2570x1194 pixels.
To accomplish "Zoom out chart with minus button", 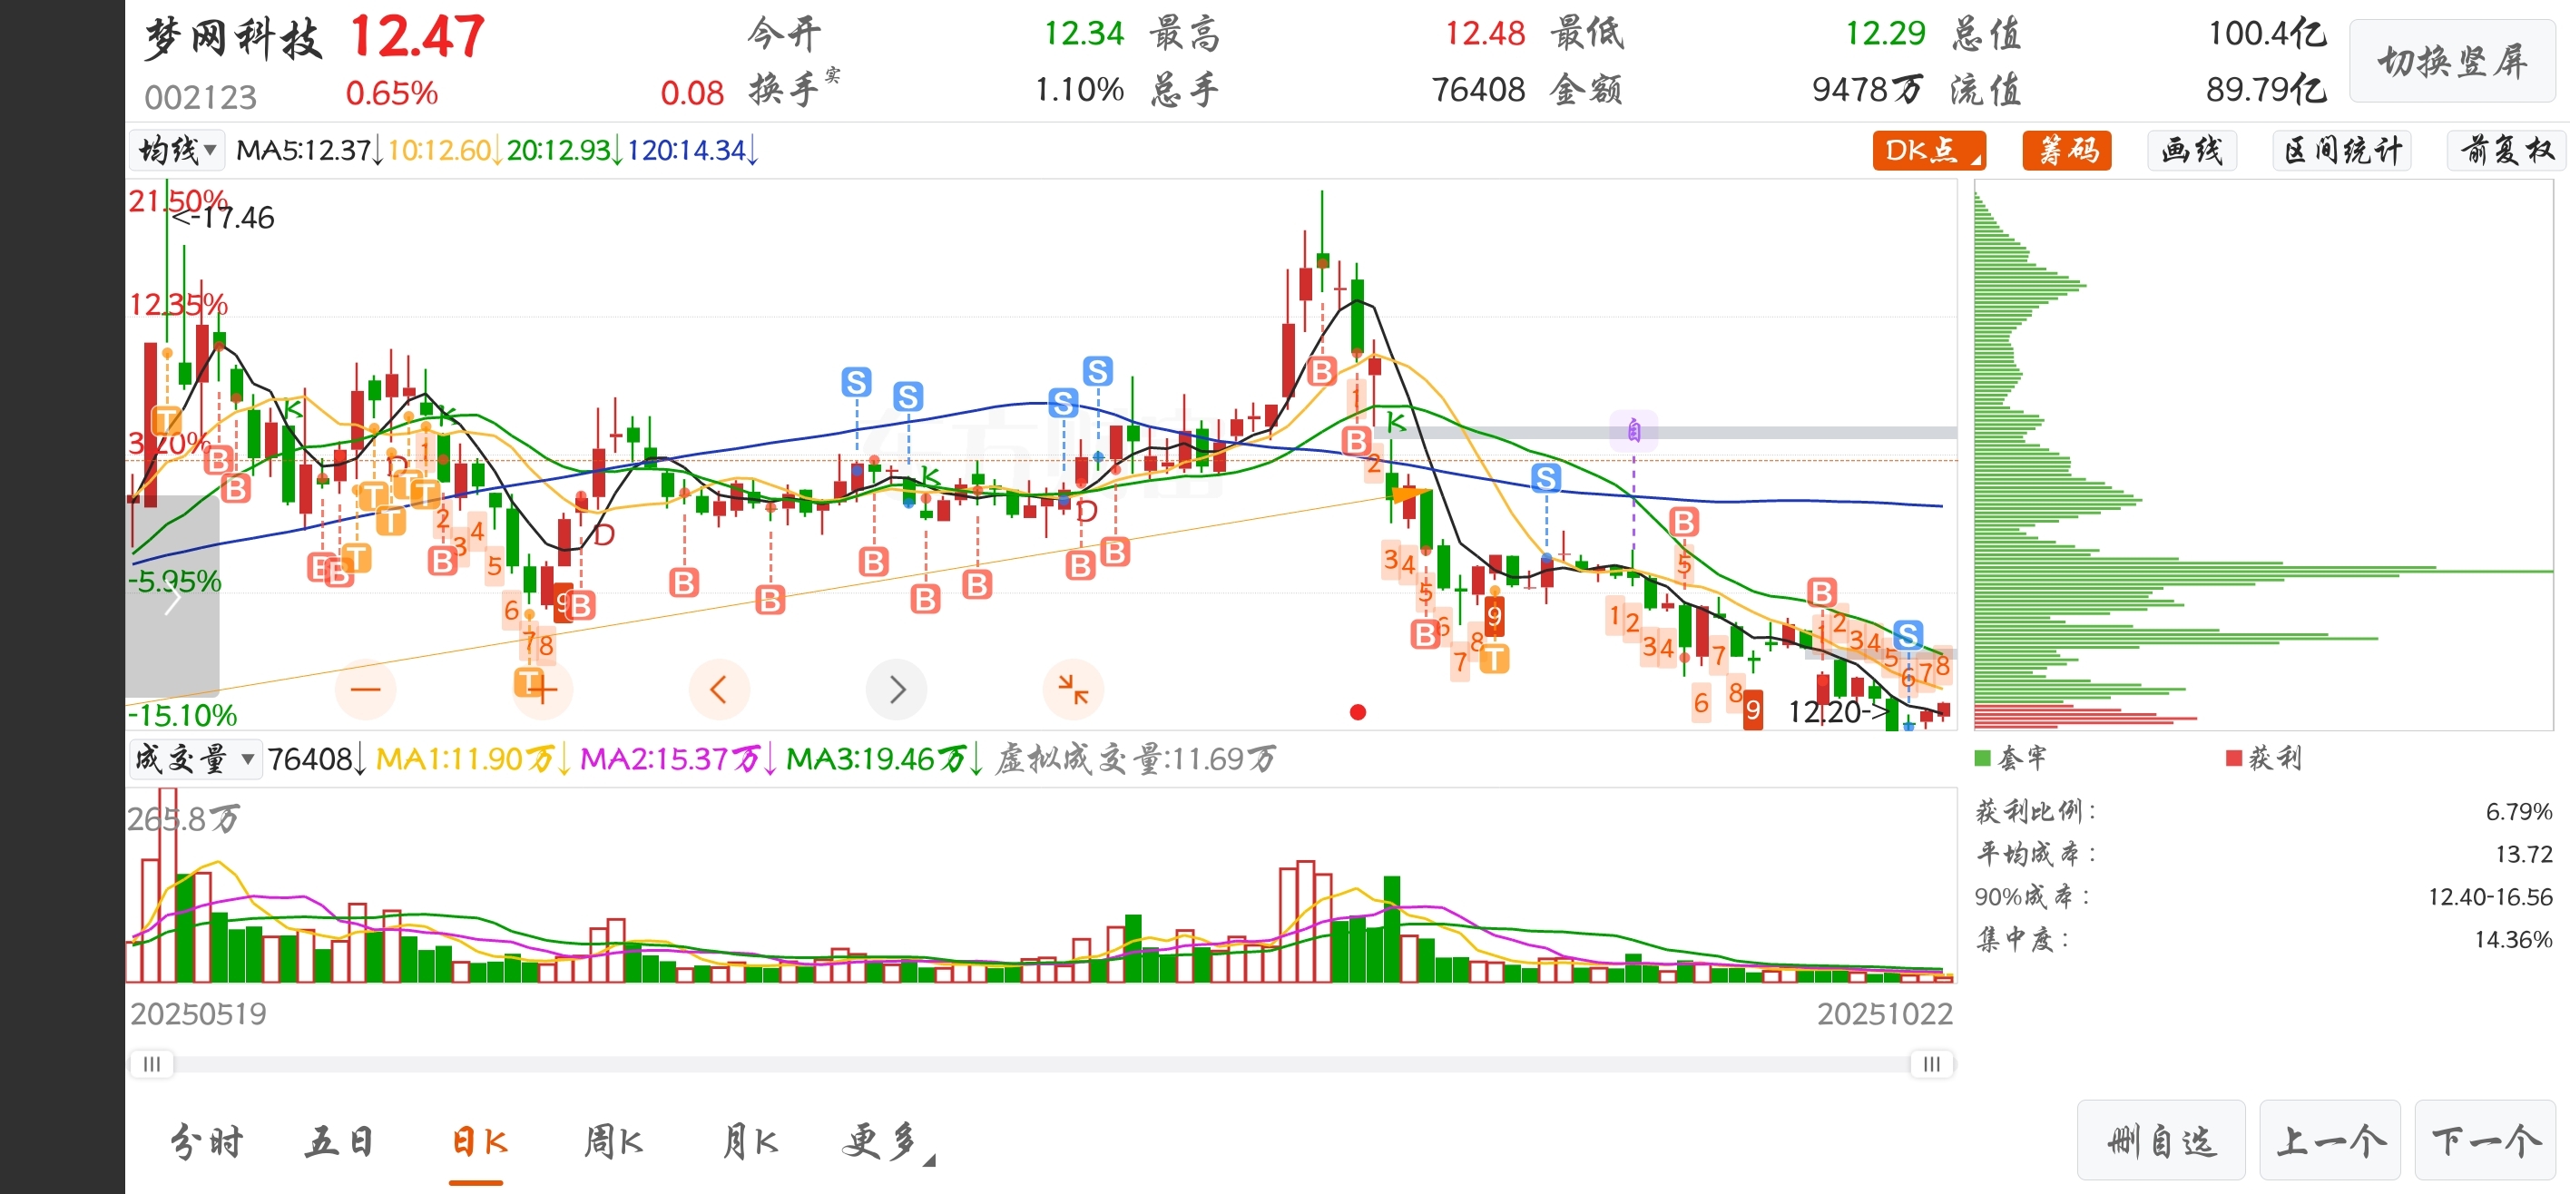I will click(x=365, y=690).
